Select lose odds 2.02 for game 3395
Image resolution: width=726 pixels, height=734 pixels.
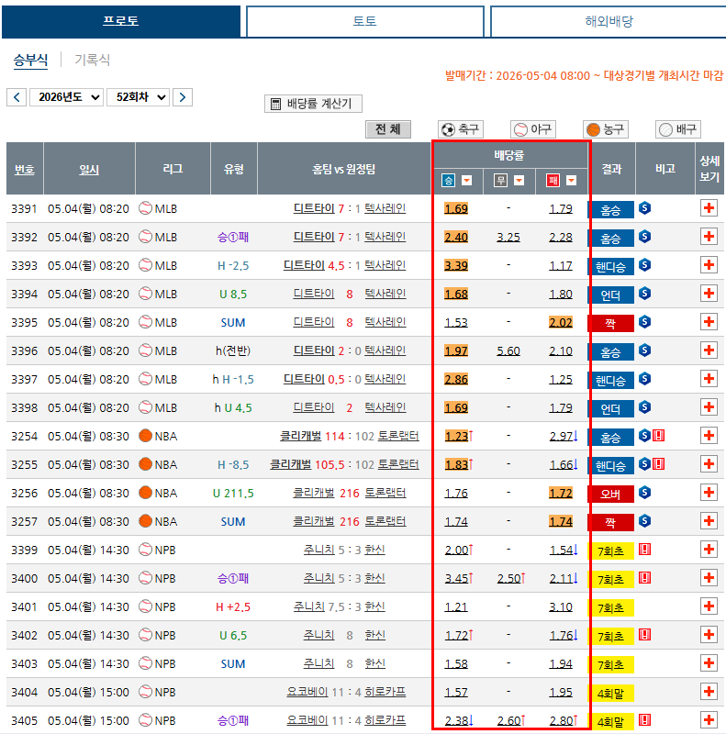(x=561, y=323)
